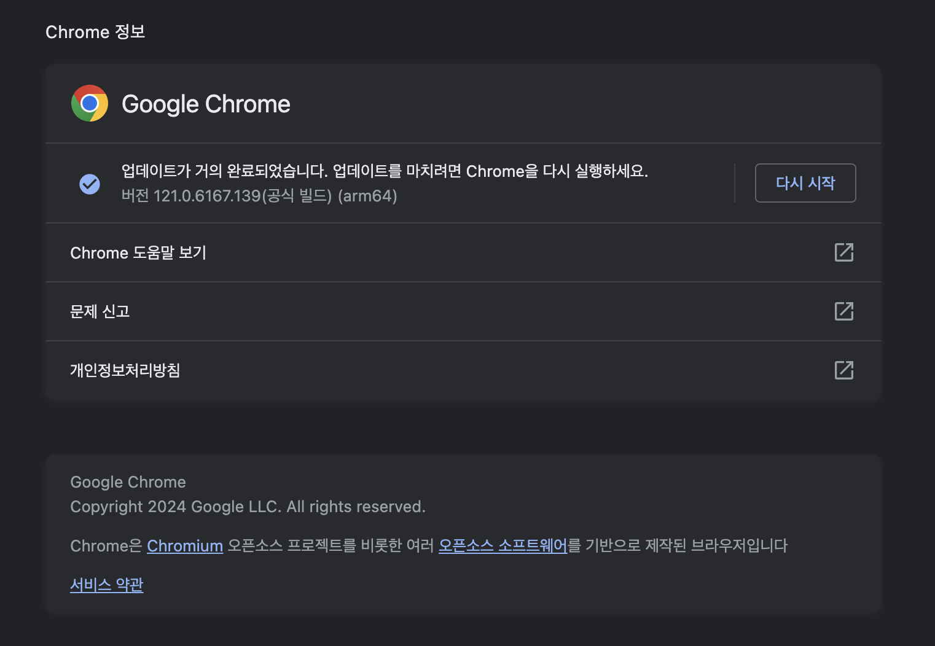Viewport: 935px width, 646px height.
Task: Click the Chrome 정보 page heading
Action: (95, 32)
